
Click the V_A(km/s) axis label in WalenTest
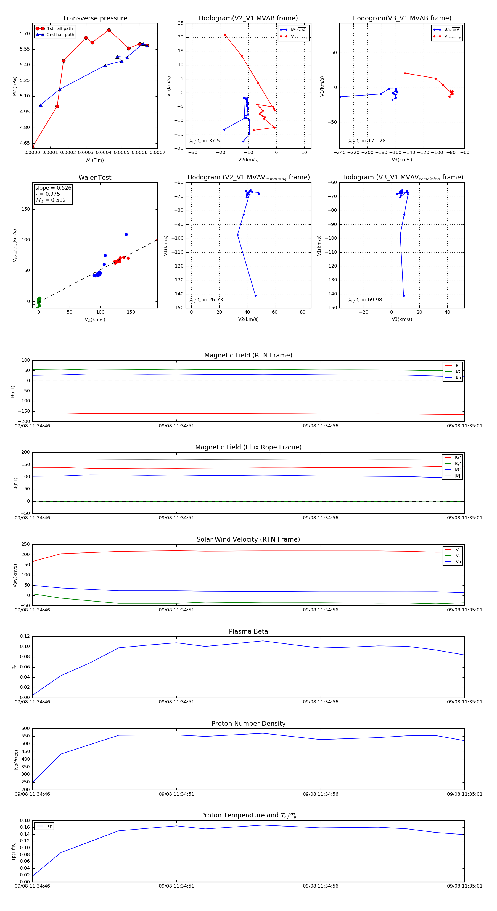click(95, 320)
